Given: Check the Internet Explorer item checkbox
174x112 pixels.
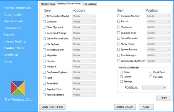Looking at the screenshot, I should (44, 50).
